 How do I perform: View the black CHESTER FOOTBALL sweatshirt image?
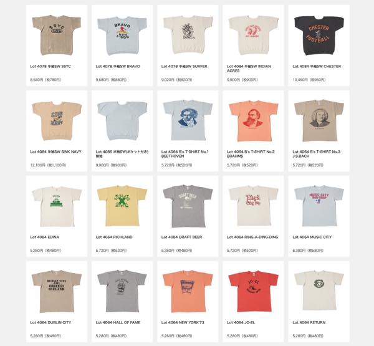(x=319, y=36)
